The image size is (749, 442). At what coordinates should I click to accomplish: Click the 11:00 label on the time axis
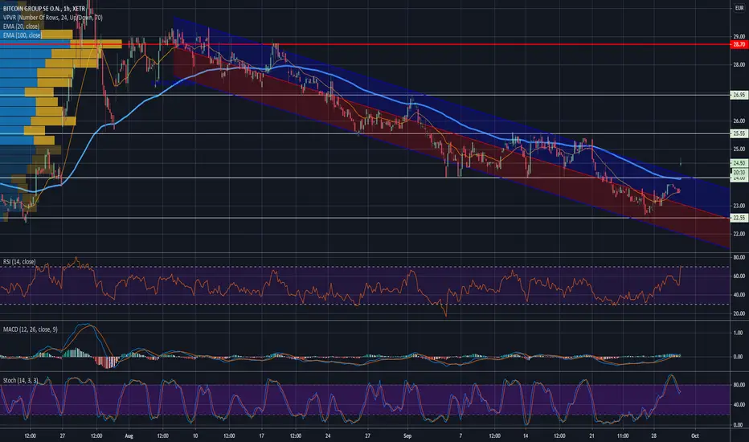pos(623,436)
